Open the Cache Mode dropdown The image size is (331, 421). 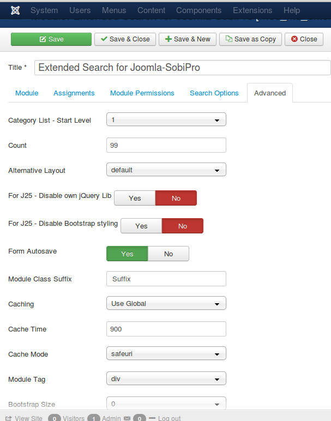pyautogui.click(x=166, y=353)
